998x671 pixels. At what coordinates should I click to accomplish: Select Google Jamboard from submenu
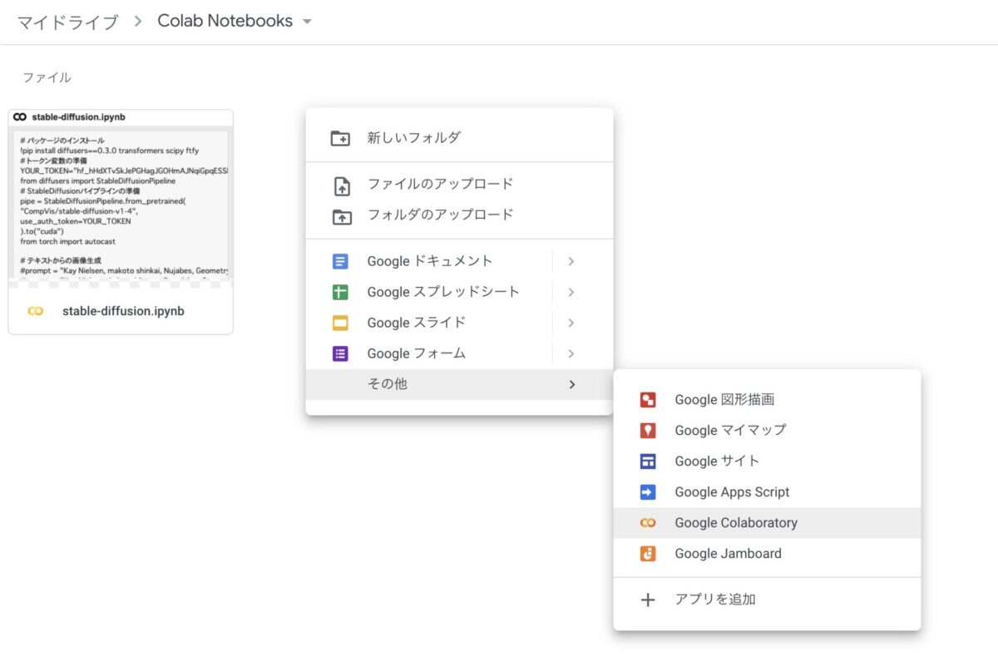pyautogui.click(x=767, y=554)
